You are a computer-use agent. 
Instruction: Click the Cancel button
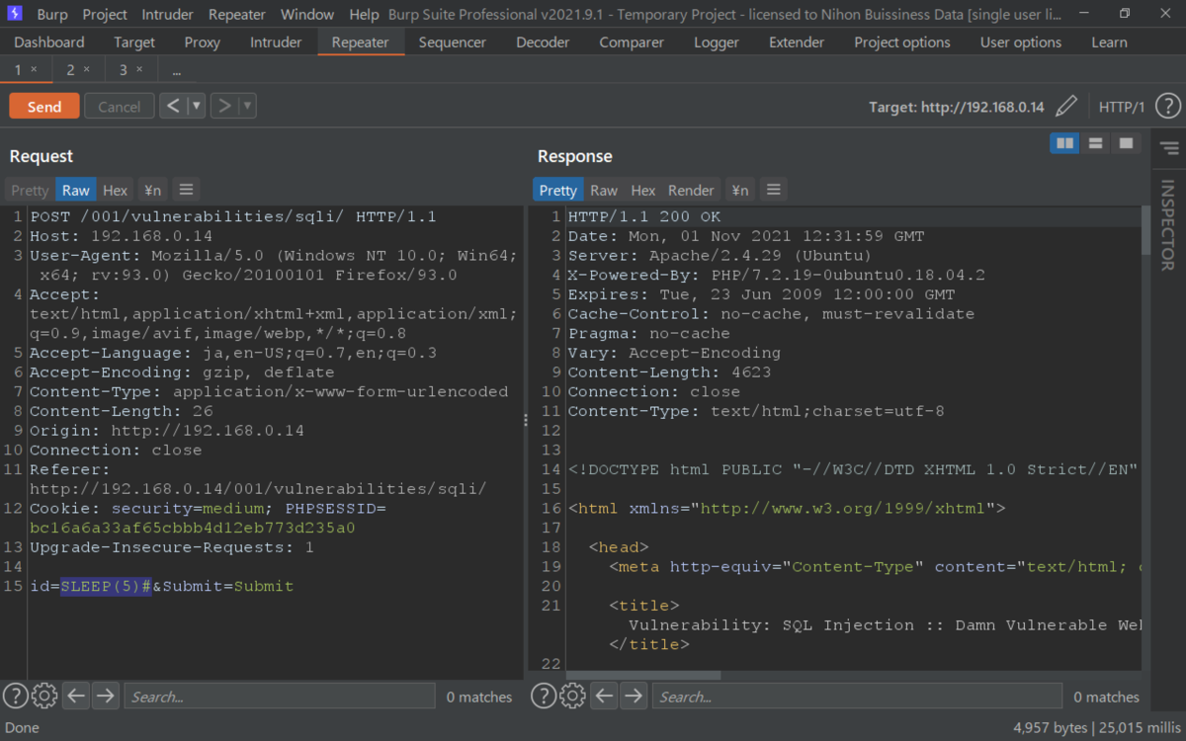click(x=120, y=107)
